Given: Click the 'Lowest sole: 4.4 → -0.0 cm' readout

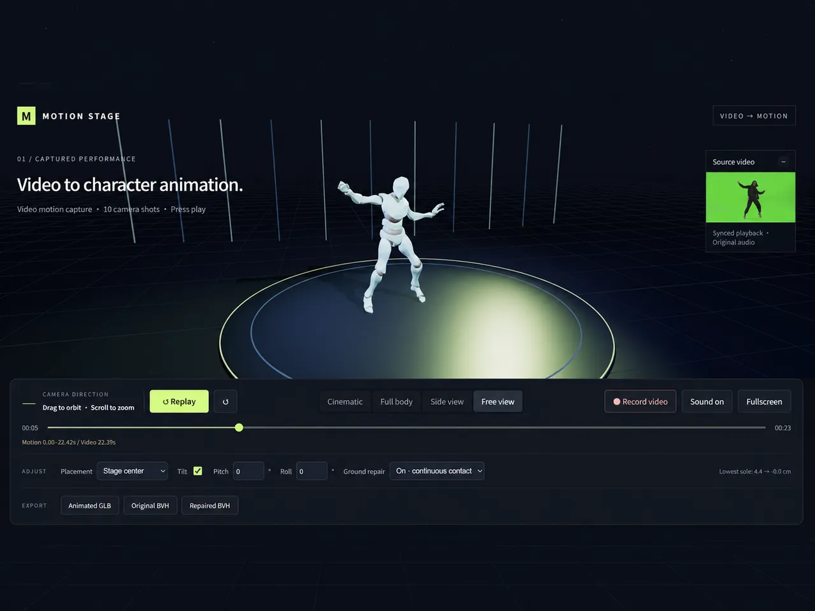Looking at the screenshot, I should 755,472.
